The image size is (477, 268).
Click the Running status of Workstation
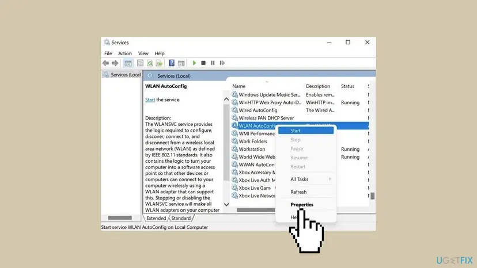(x=350, y=149)
